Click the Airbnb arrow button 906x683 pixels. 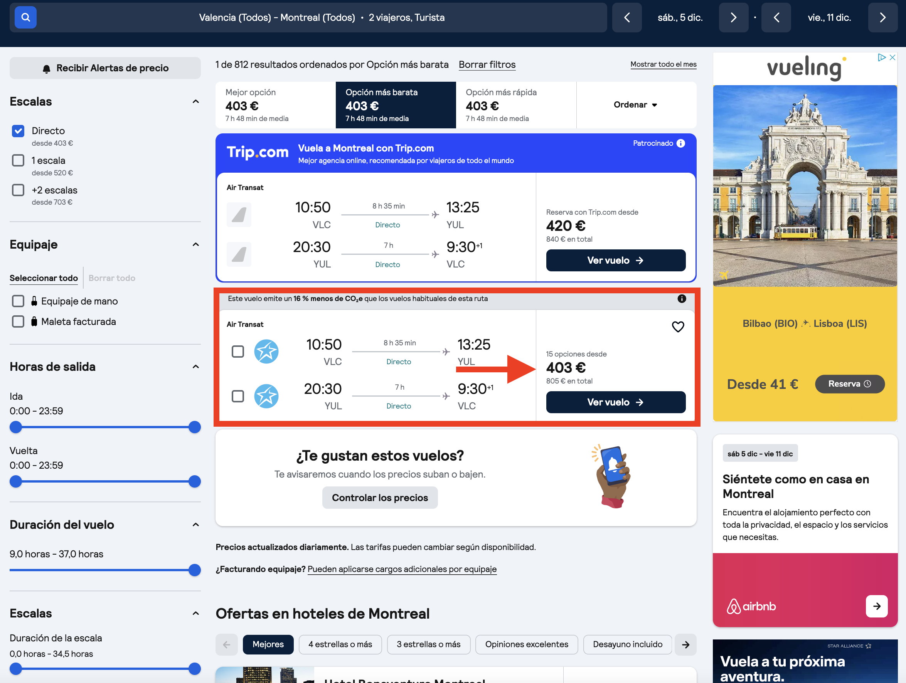point(877,606)
